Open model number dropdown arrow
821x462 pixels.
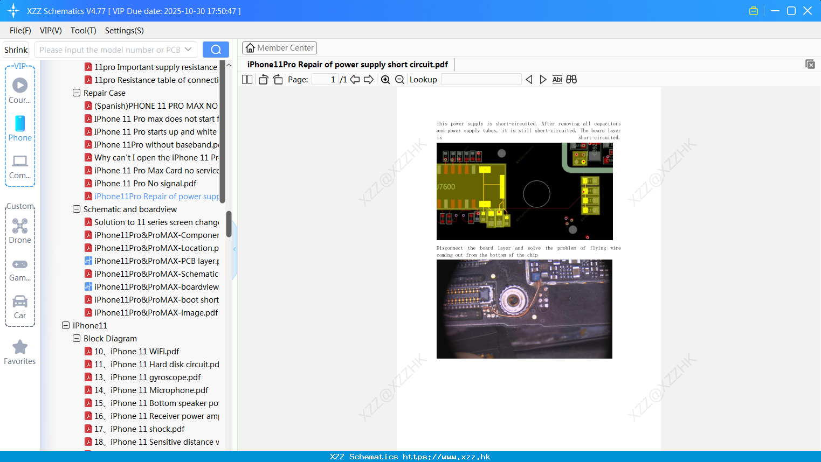[188, 50]
